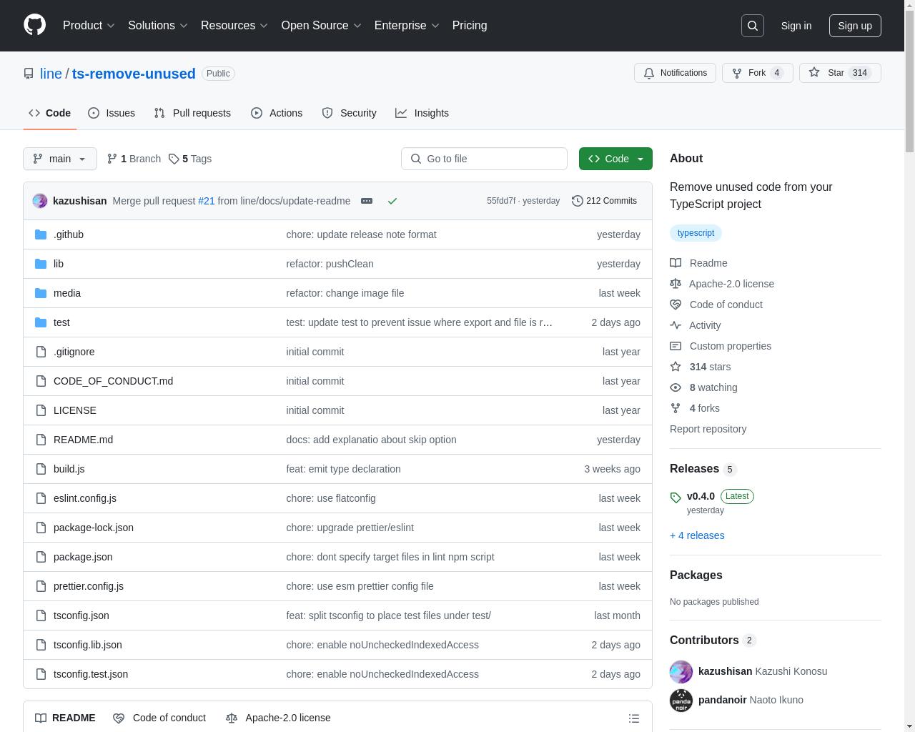
Task: View 8 watching link
Action: pyautogui.click(x=703, y=387)
